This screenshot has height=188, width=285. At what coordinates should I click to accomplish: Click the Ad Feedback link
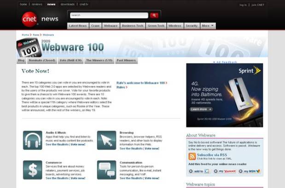[225, 62]
